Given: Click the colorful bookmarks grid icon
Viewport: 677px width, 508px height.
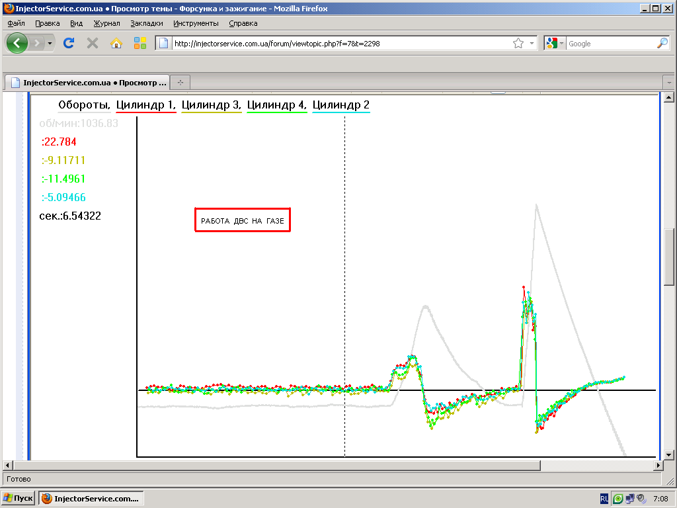Looking at the screenshot, I should coord(140,43).
